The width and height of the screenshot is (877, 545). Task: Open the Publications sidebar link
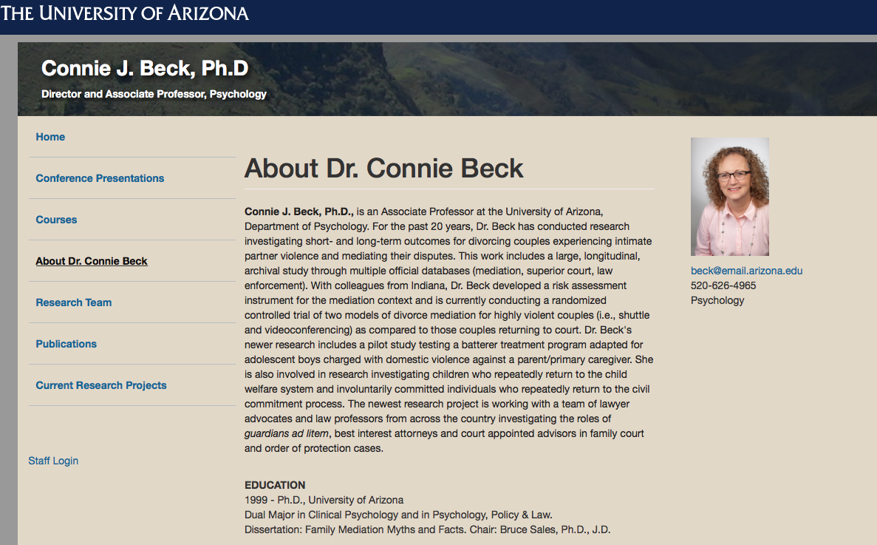click(66, 344)
